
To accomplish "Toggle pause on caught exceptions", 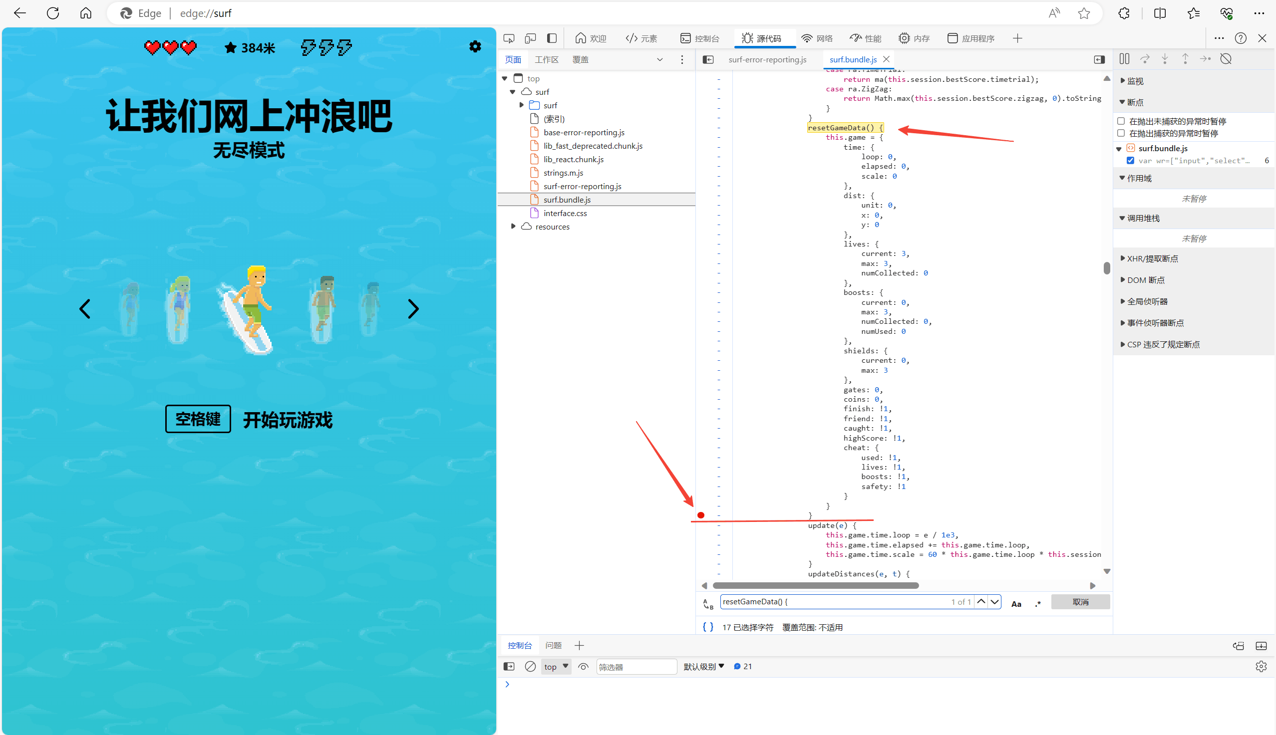I will click(x=1121, y=133).
